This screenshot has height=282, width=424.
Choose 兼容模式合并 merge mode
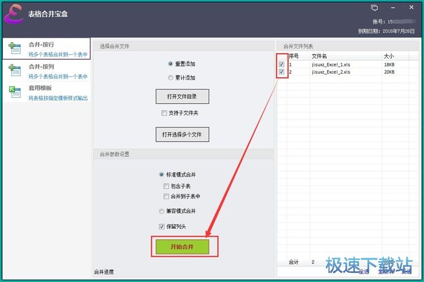point(162,211)
